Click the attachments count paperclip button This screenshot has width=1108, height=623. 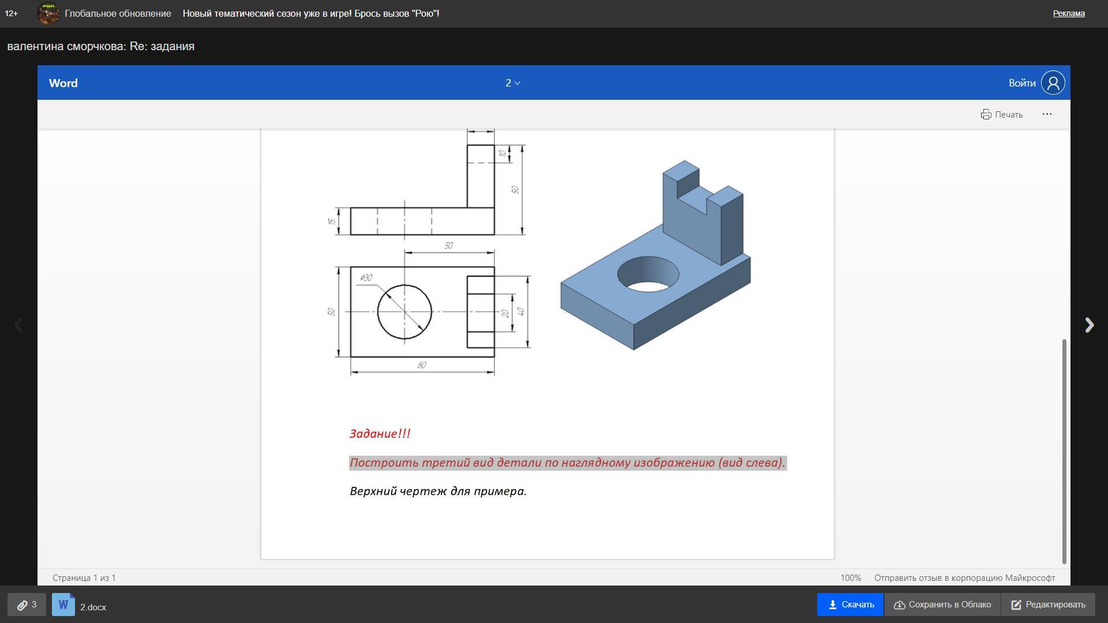[27, 605]
